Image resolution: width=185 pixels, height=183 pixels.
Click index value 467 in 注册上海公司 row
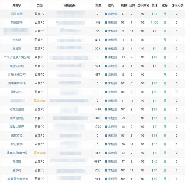point(98,75)
